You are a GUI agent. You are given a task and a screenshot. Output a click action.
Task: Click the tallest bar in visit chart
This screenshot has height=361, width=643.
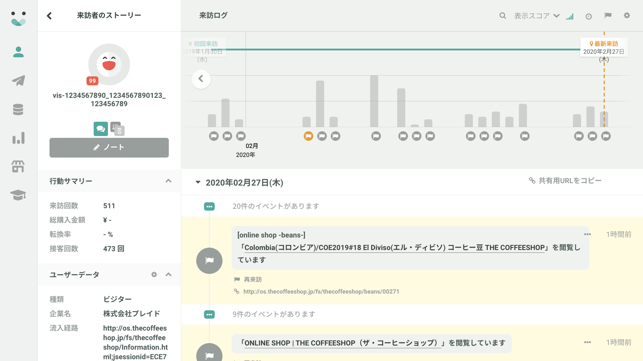click(x=374, y=101)
